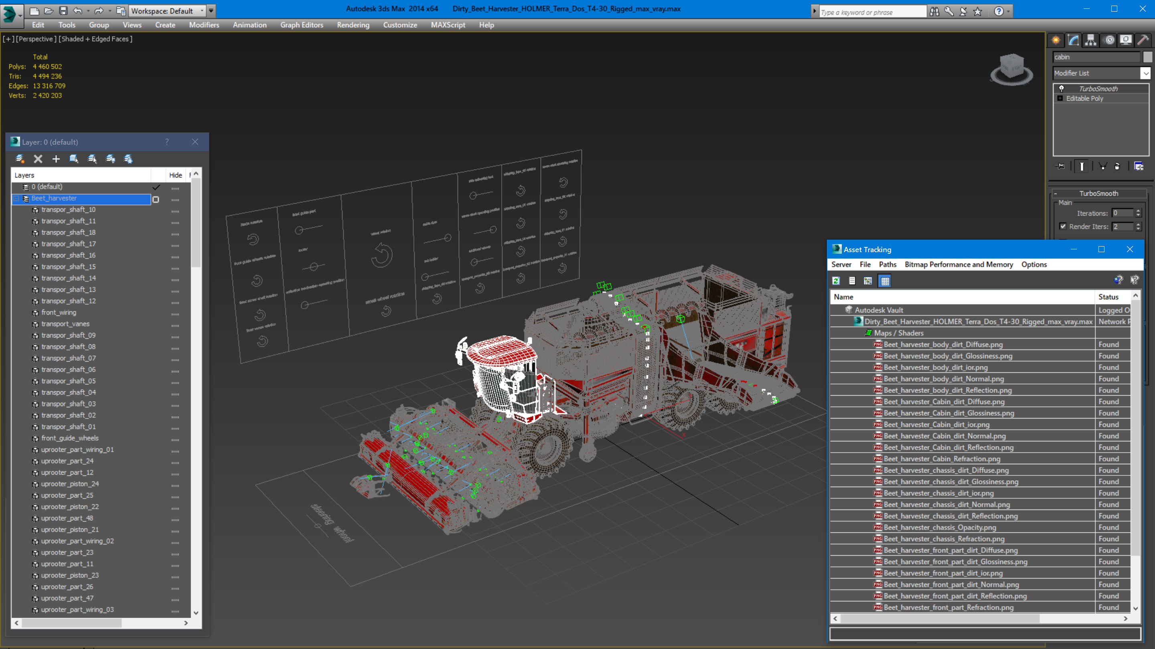Click the Redo arrow icon
The height and width of the screenshot is (649, 1155).
99,11
